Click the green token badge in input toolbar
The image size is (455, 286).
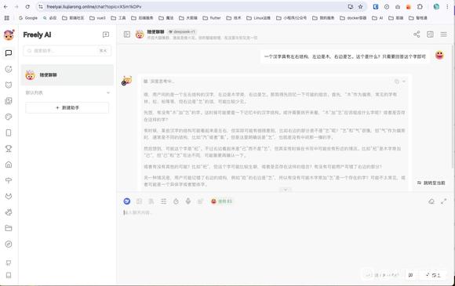222,201
